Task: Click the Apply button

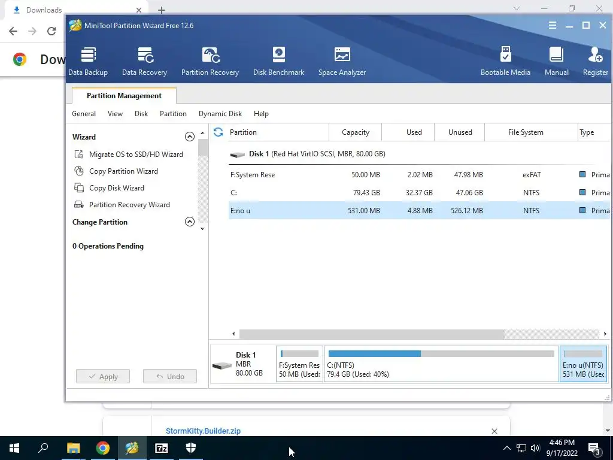Action: 103,376
